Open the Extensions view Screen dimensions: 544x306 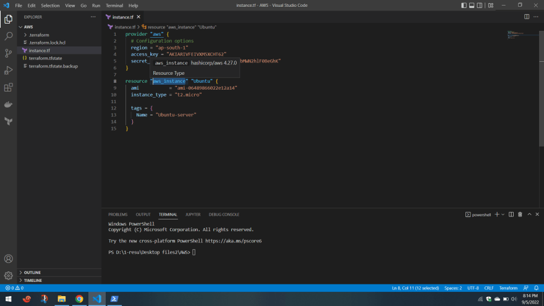coord(8,87)
